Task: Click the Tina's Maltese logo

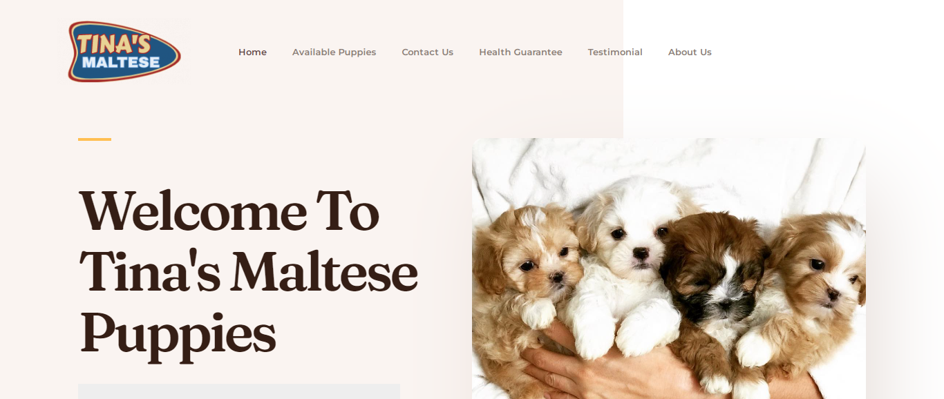Action: click(x=124, y=52)
